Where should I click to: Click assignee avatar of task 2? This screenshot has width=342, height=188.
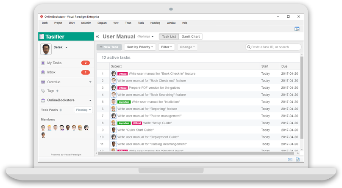pos(114,81)
